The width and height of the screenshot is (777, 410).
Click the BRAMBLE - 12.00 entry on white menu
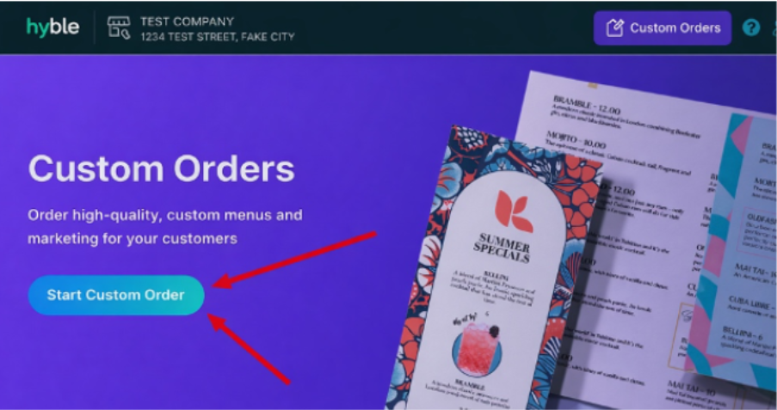[587, 105]
